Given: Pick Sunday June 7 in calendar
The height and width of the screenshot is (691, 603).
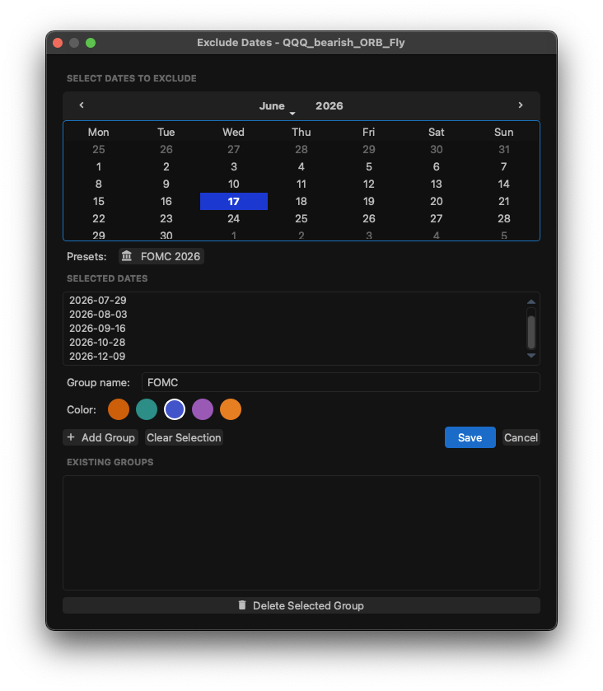Looking at the screenshot, I should [504, 167].
